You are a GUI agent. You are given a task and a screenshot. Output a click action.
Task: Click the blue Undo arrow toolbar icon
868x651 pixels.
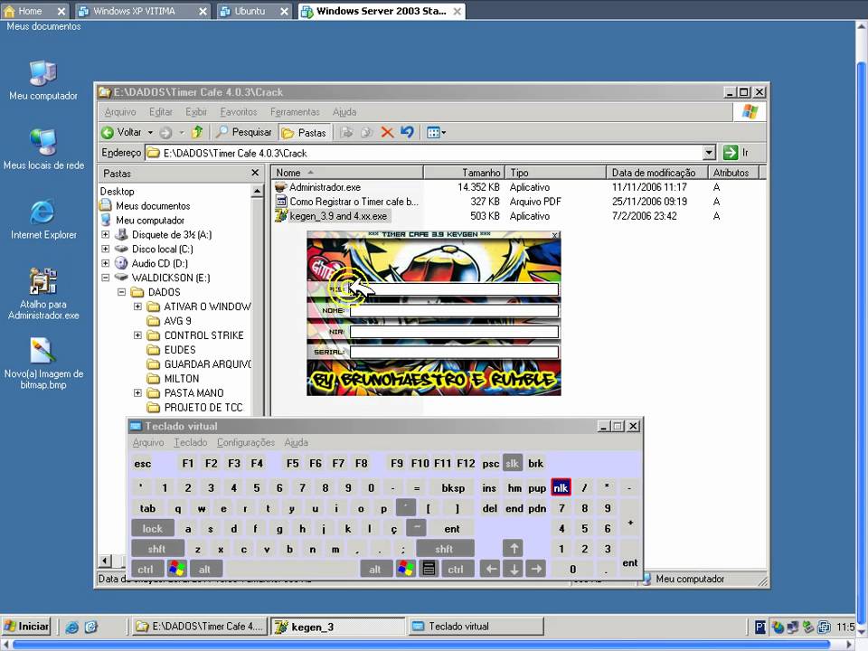408,132
